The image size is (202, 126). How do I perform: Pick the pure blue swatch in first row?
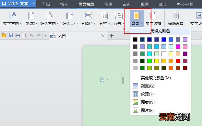pos(164,40)
